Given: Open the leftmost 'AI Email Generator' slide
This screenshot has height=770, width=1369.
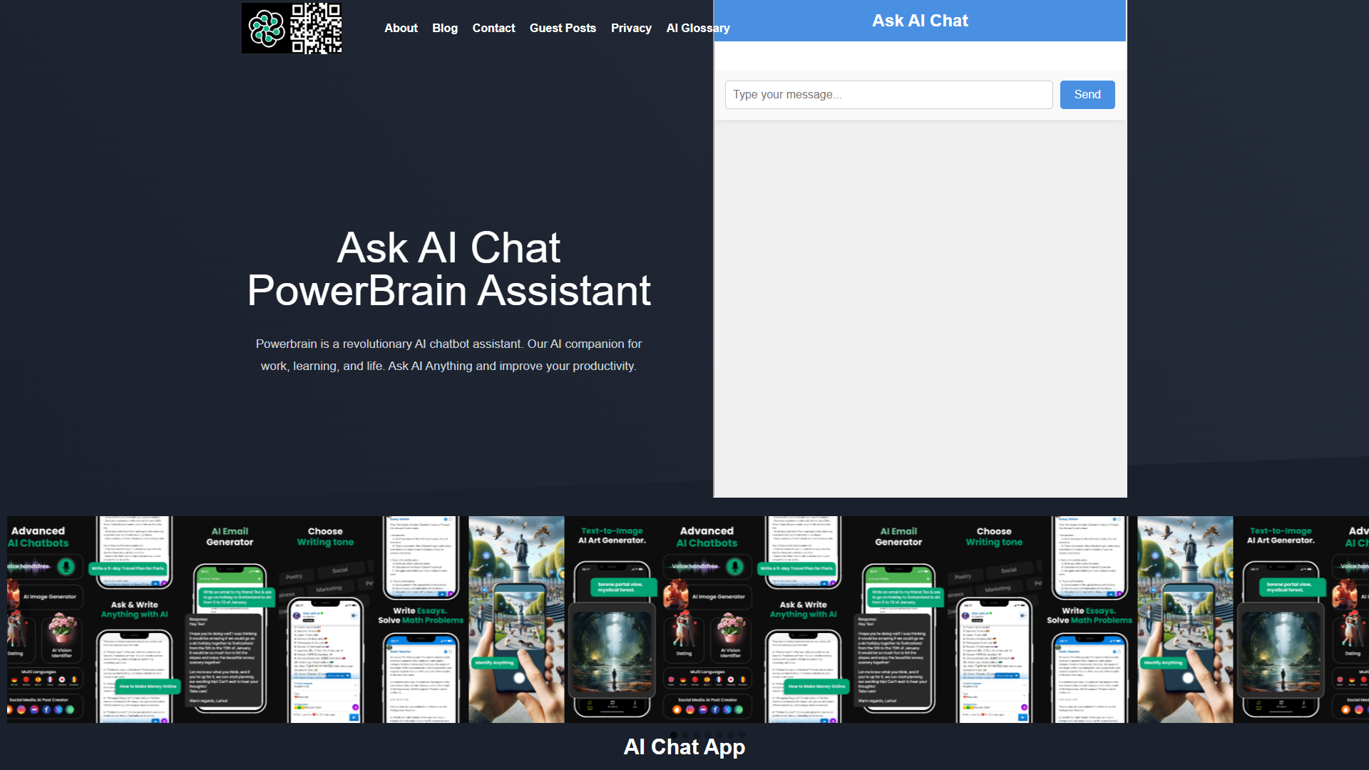Looking at the screenshot, I should coord(230,620).
